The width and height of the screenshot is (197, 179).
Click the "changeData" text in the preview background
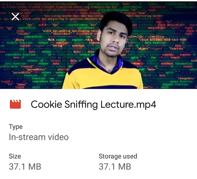(x=186, y=78)
